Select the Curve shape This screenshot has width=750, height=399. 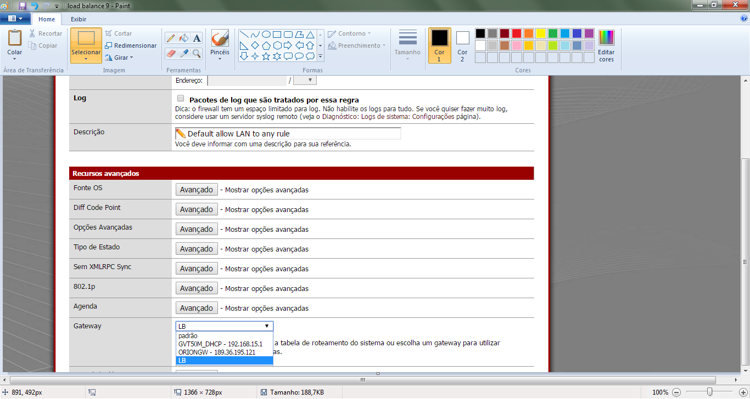click(x=255, y=35)
